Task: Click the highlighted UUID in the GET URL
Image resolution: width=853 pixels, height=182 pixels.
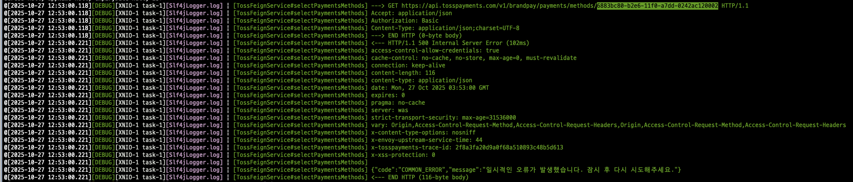Action: point(657,6)
